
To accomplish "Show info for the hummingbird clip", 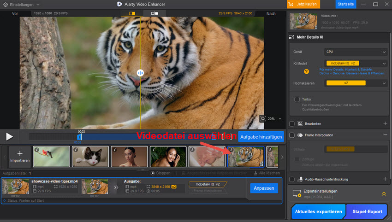I will coord(37,150).
